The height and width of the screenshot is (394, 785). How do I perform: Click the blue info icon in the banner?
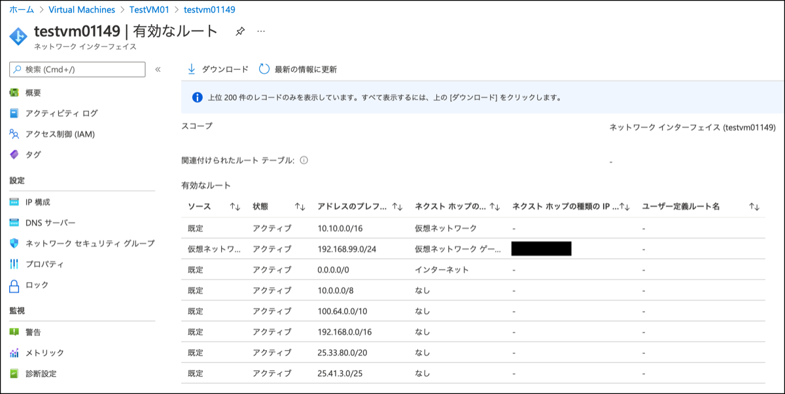point(198,97)
